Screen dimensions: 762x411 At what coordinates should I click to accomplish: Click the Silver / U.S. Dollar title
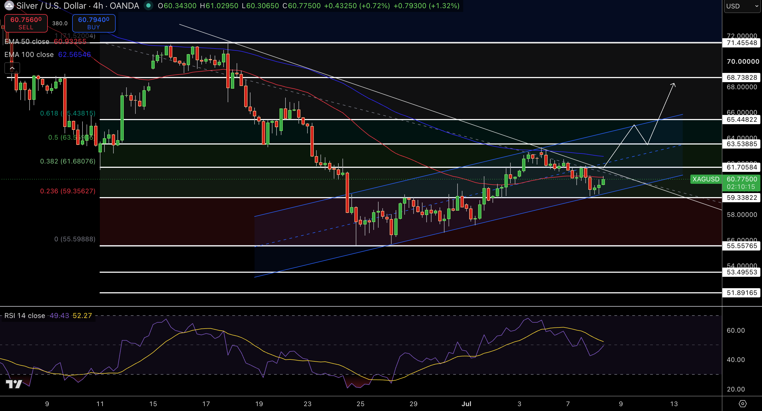coord(51,6)
